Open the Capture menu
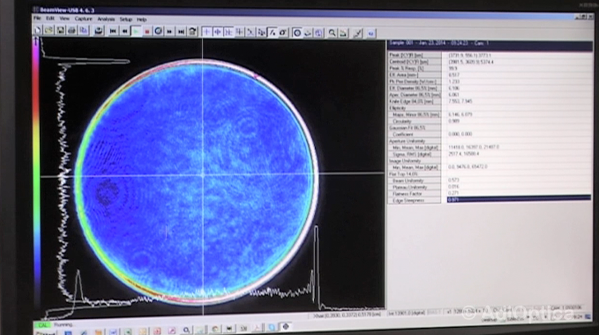This screenshot has width=599, height=335. coord(84,19)
